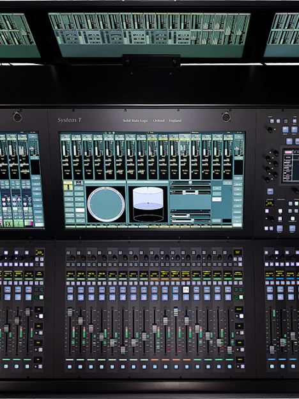Toggle the white lit key in center fader bay
This screenshot has width=299, height=399.
pyautogui.click(x=186, y=289)
